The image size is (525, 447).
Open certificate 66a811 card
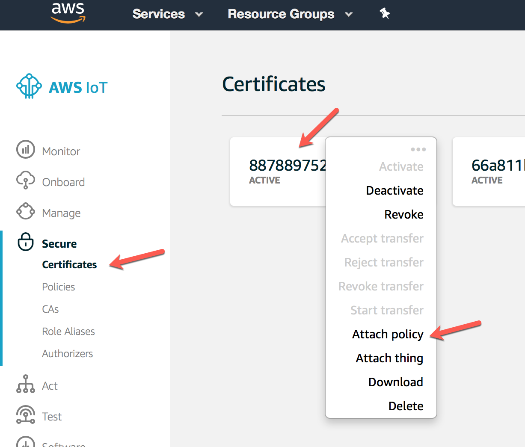tap(489, 172)
